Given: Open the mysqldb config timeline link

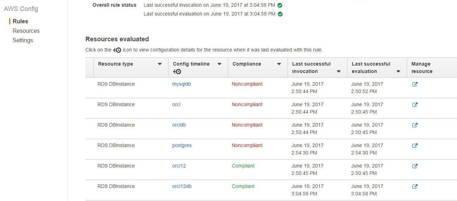Looking at the screenshot, I should [x=181, y=84].
